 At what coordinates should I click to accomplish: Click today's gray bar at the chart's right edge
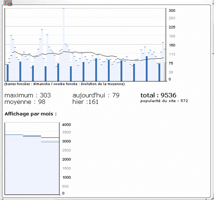click(164, 72)
